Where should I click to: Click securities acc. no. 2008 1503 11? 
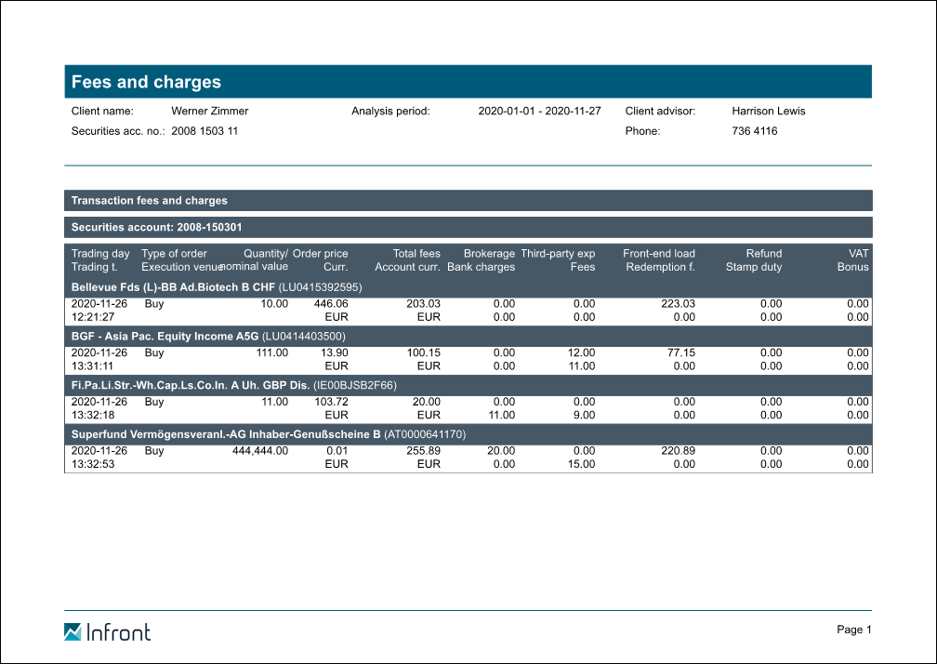pyautogui.click(x=205, y=131)
